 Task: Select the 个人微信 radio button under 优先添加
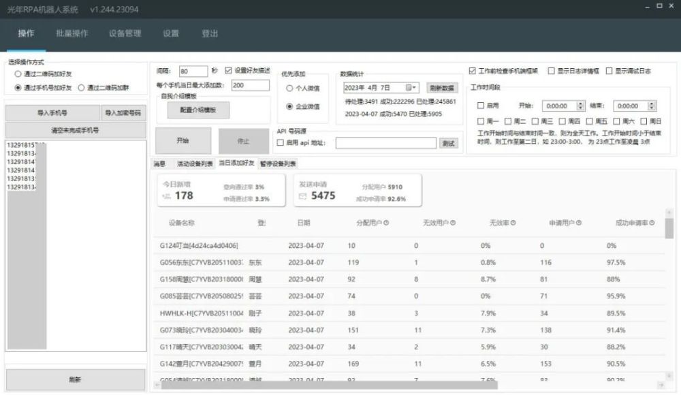pyautogui.click(x=289, y=86)
